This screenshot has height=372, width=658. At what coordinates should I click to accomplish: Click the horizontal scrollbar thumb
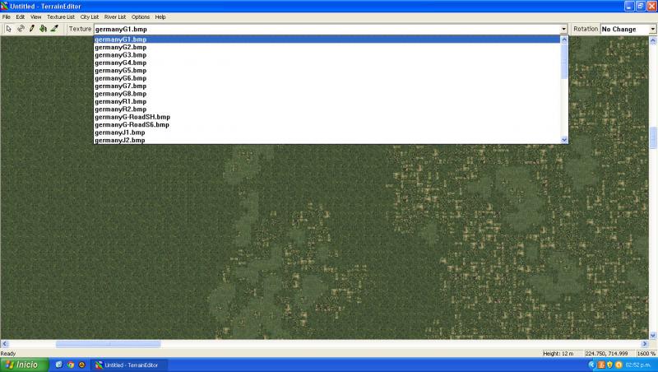(x=109, y=344)
